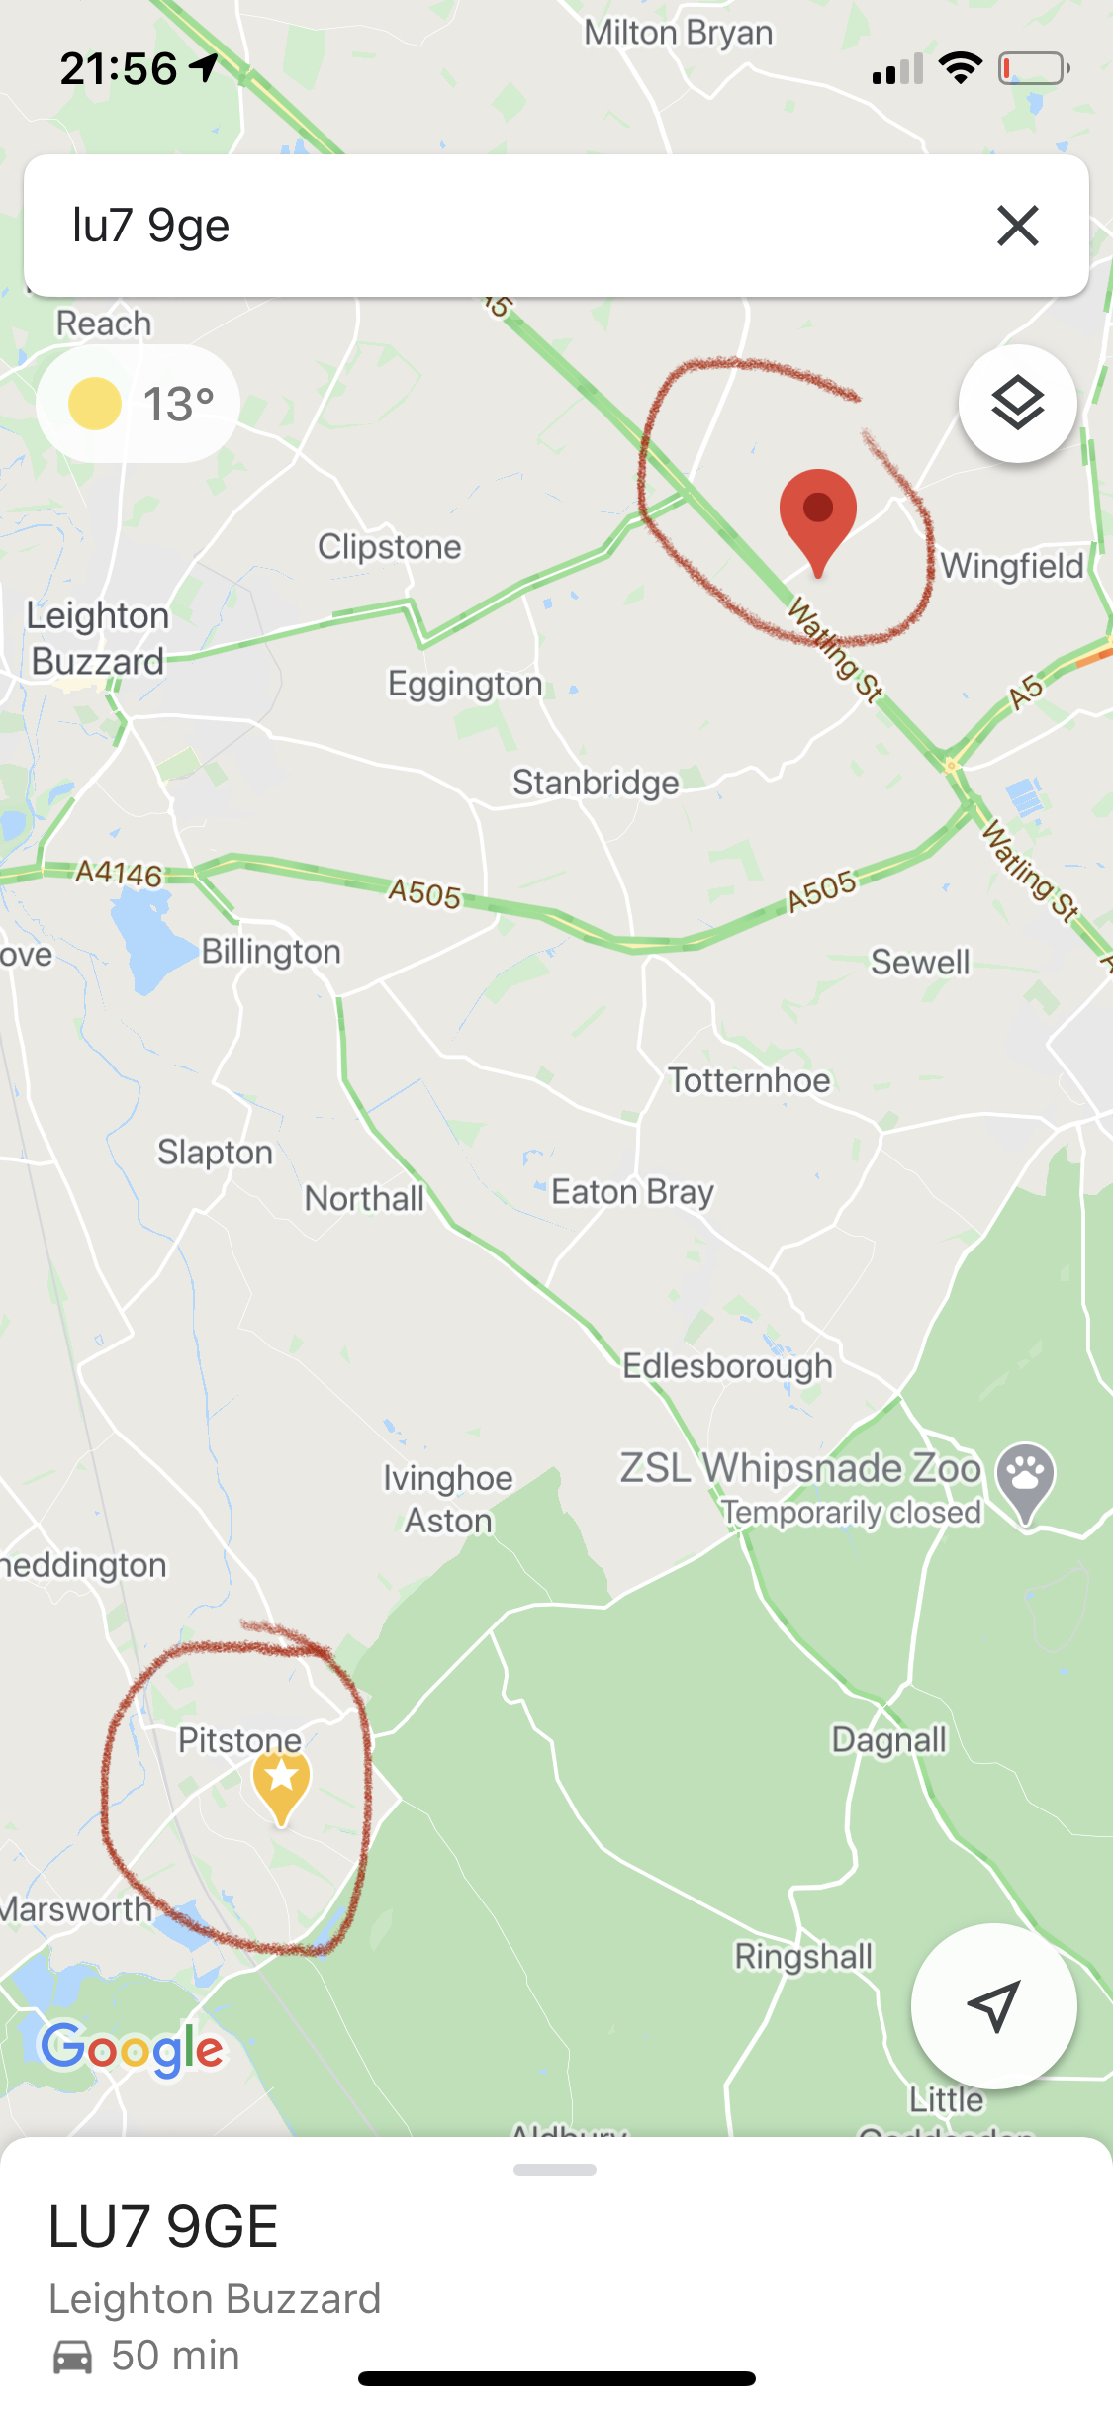Tap the Google logo on the map
Screen dimensions: 1113x2410
(x=133, y=2049)
